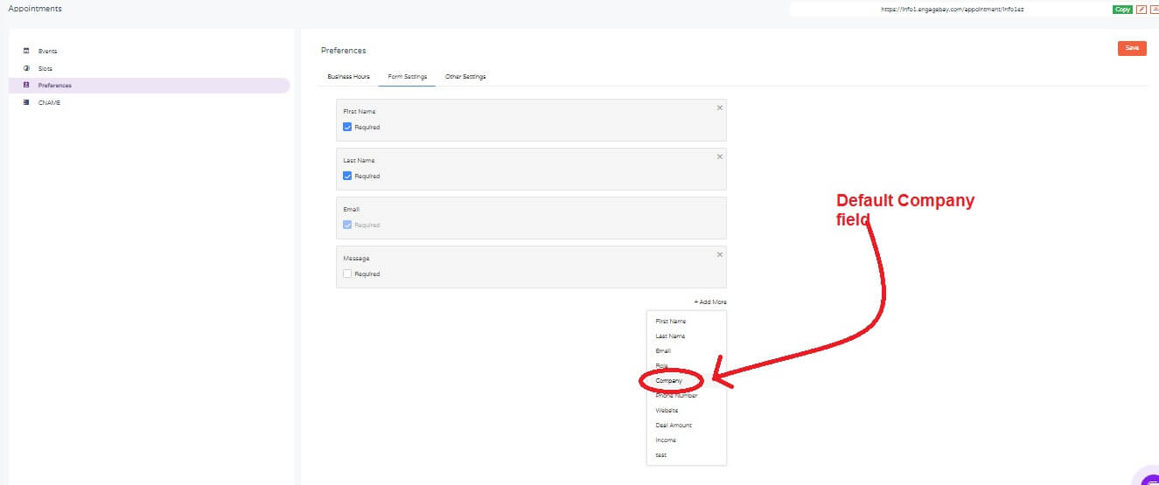Viewport: 1159px width, 485px height.
Task: Click the Preferences sidebar icon
Action: tap(26, 85)
